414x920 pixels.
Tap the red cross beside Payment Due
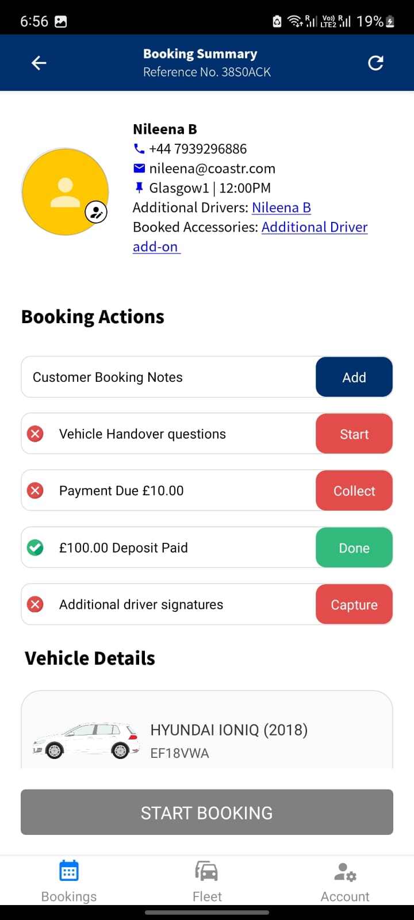[x=36, y=490]
